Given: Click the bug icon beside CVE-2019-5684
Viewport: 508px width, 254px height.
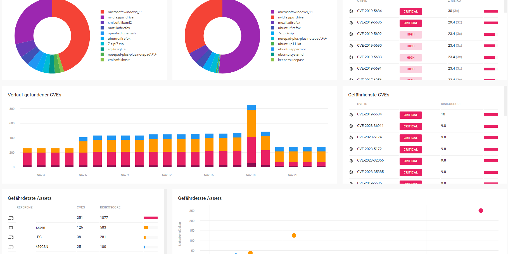Looking at the screenshot, I should point(351,11).
